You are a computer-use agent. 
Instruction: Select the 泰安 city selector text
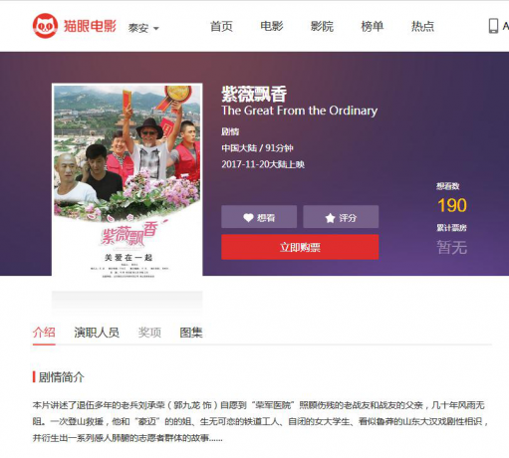click(x=138, y=28)
